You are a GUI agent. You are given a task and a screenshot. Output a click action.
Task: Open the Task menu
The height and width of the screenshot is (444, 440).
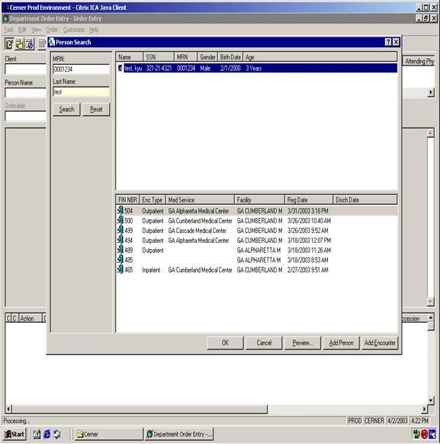click(x=8, y=30)
